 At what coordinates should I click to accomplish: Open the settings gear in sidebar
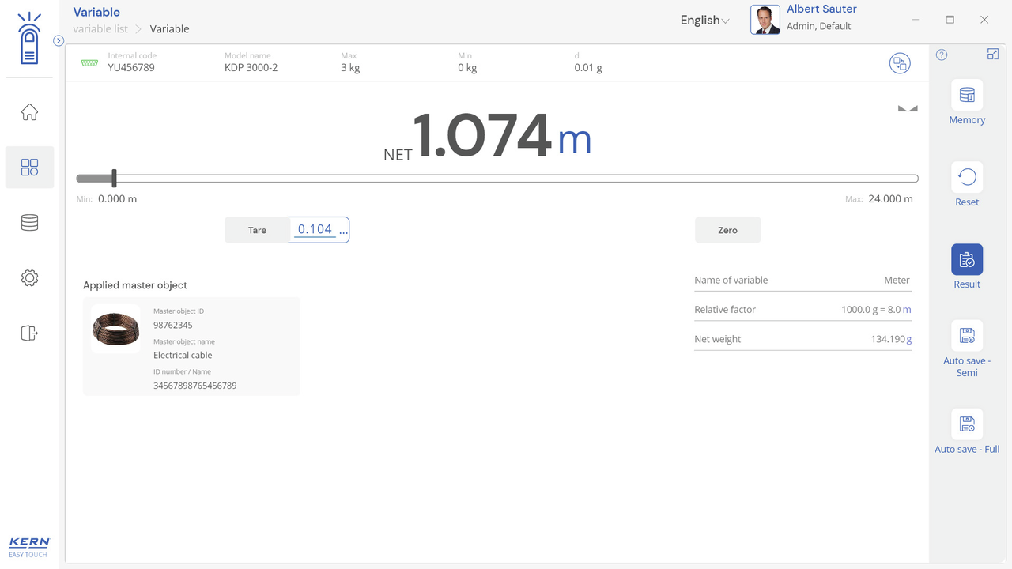[x=29, y=278]
